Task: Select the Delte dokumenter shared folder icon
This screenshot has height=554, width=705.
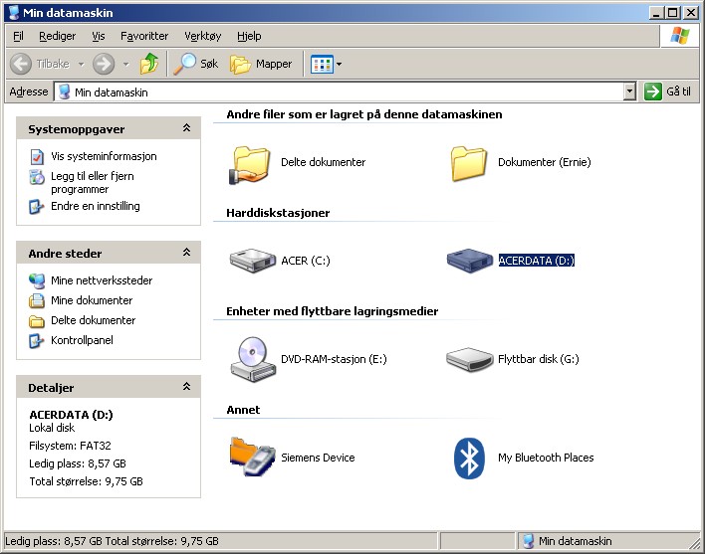Action: pos(251,165)
